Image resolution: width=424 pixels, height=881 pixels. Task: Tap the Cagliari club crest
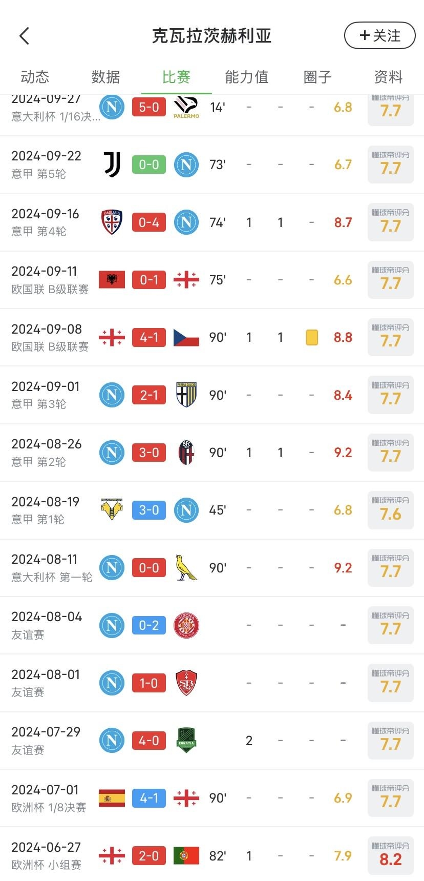tap(112, 222)
